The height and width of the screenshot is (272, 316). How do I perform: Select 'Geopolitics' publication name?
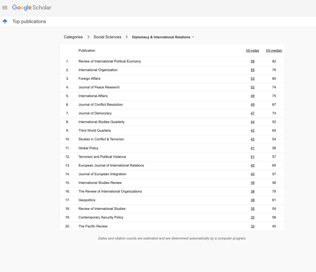(87, 200)
